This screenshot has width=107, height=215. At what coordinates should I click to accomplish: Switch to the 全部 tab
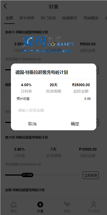click(x=9, y=18)
